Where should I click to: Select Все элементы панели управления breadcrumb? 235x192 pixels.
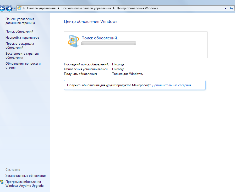(86, 8)
